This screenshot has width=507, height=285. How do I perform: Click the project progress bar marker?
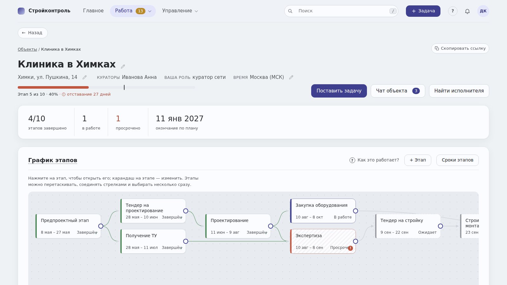point(124,87)
